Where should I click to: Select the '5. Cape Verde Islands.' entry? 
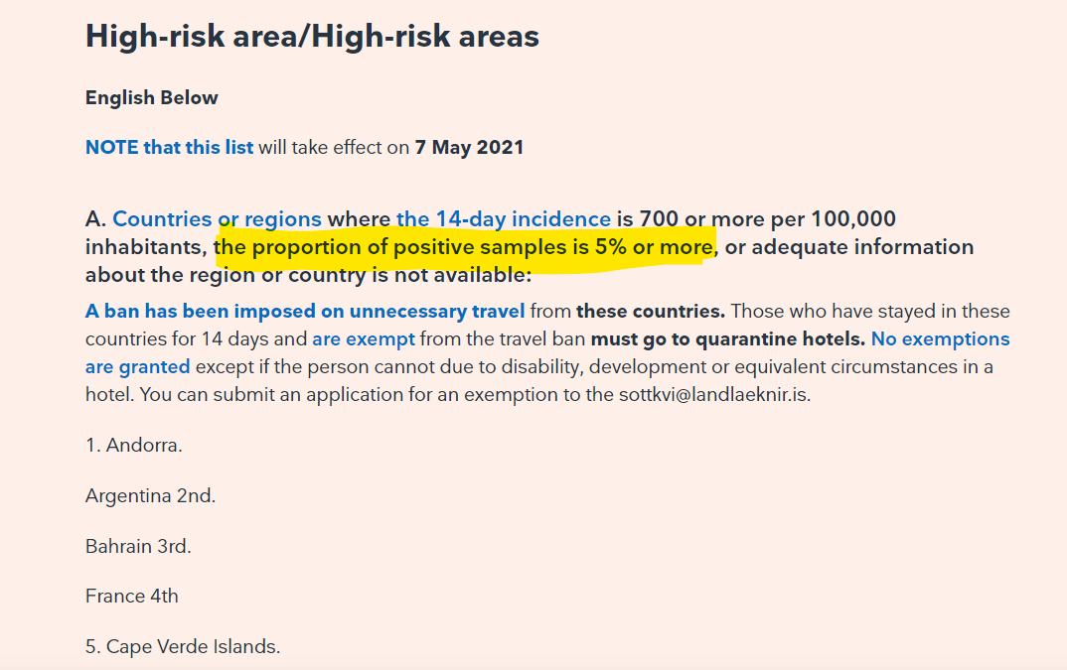click(x=183, y=647)
